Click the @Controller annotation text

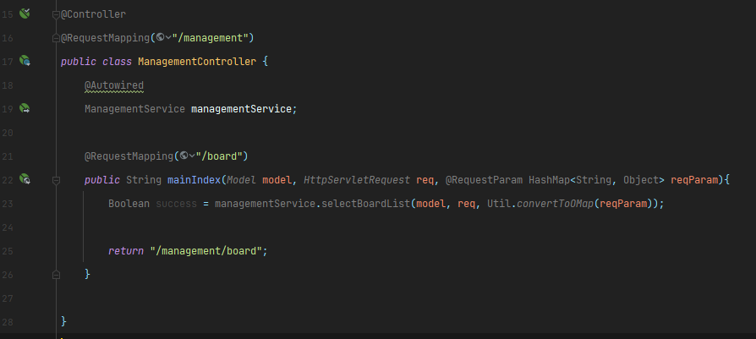94,14
